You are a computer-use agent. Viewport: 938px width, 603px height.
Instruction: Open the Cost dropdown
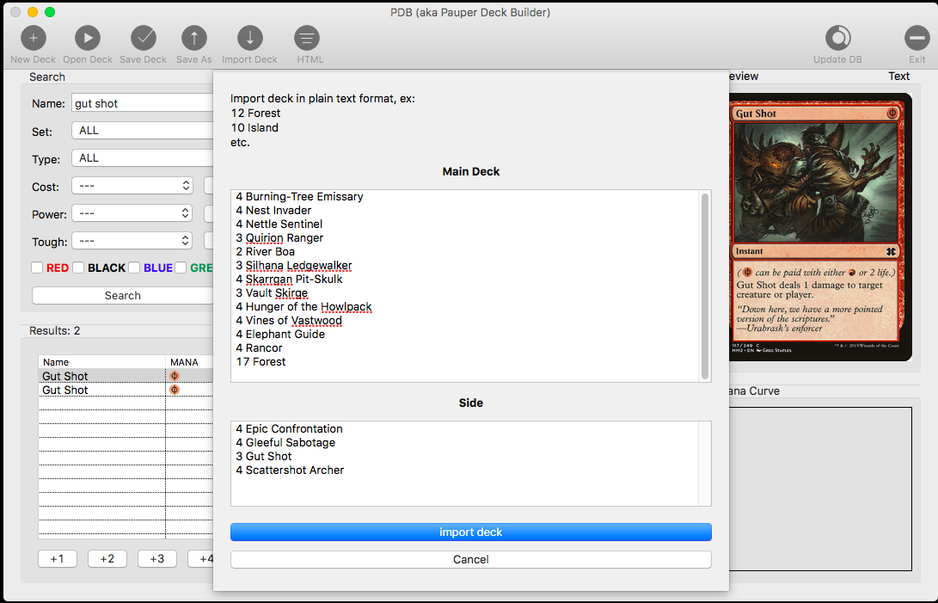tap(132, 186)
